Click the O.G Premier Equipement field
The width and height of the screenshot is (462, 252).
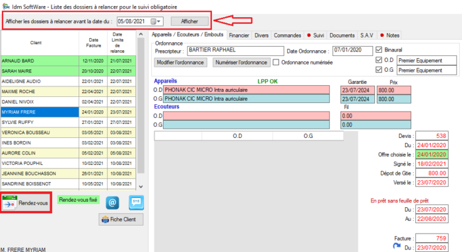pos(426,70)
